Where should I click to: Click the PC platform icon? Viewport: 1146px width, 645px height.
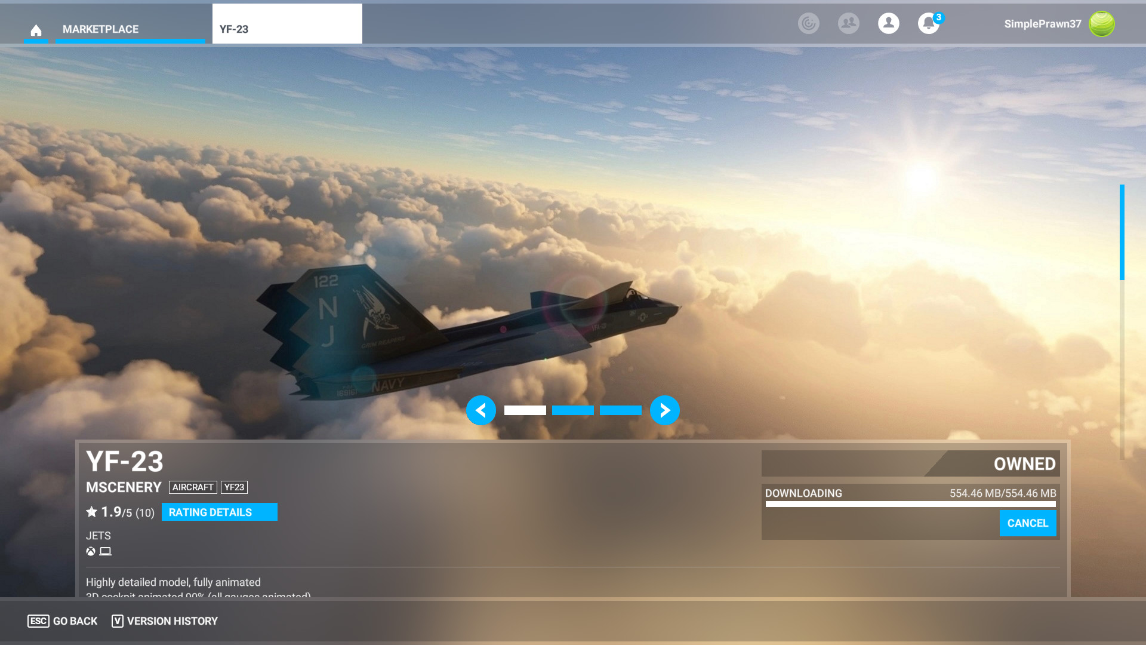tap(106, 551)
